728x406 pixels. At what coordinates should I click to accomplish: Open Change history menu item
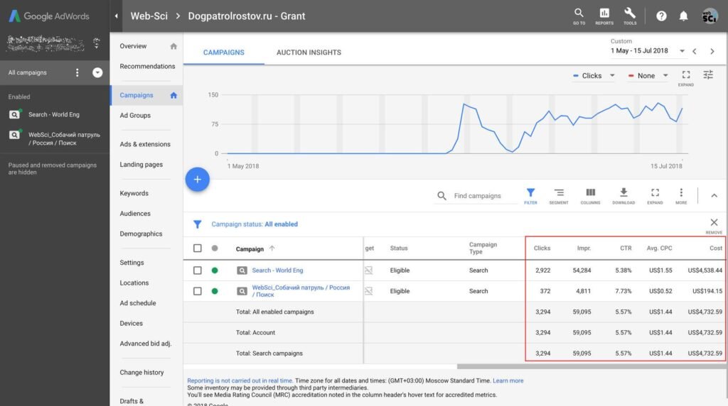[x=141, y=373]
